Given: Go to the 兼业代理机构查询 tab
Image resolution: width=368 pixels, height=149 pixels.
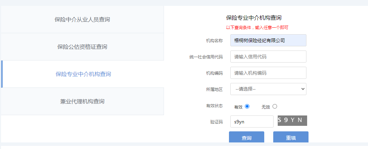Looking at the screenshot, I should [82, 101].
